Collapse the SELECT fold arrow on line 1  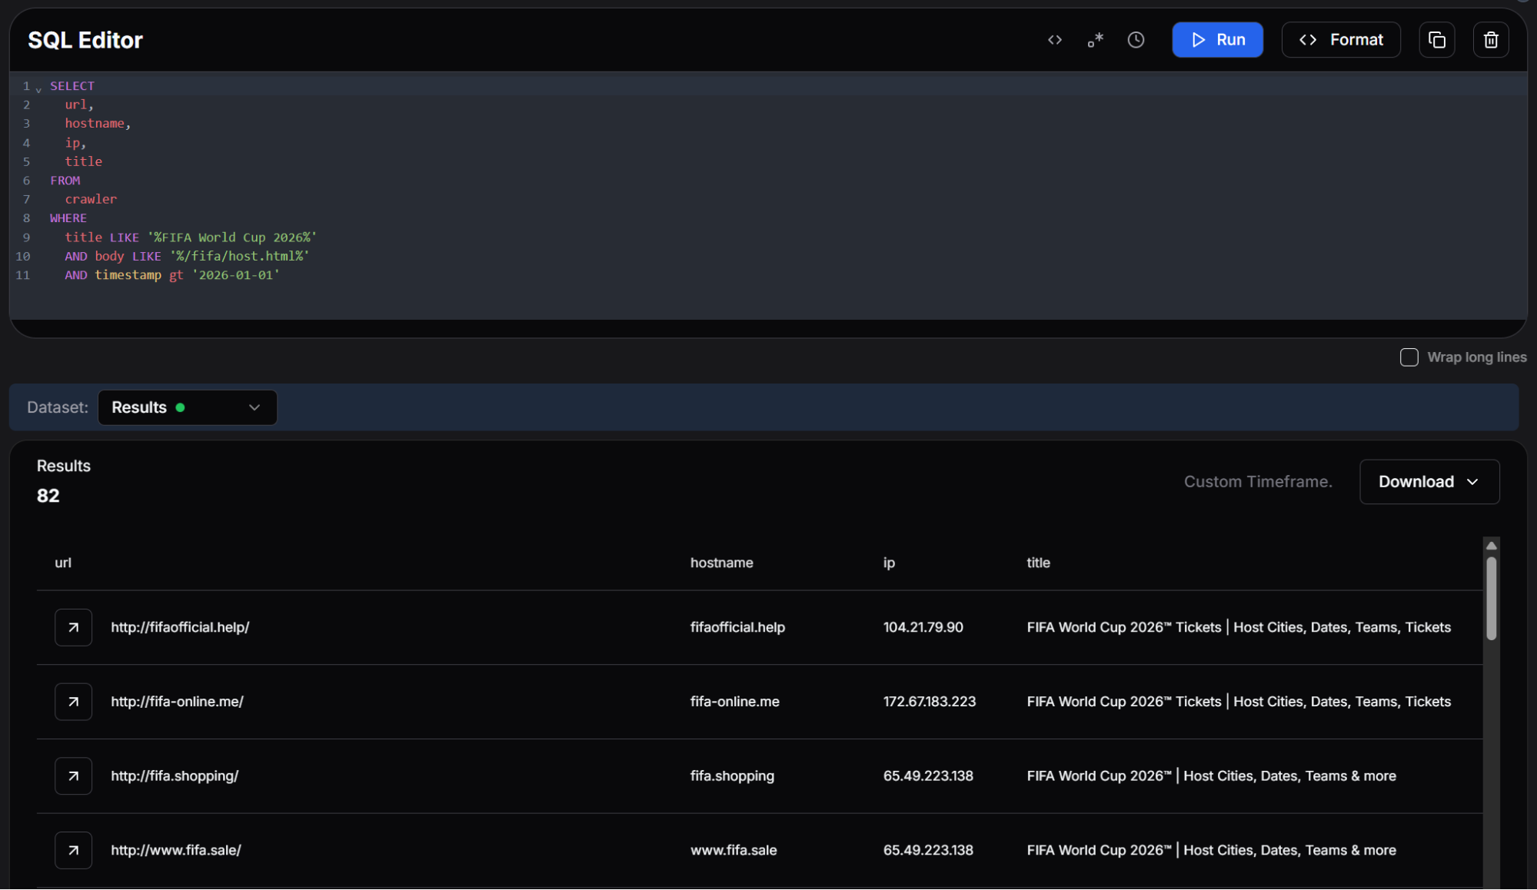tap(38, 90)
